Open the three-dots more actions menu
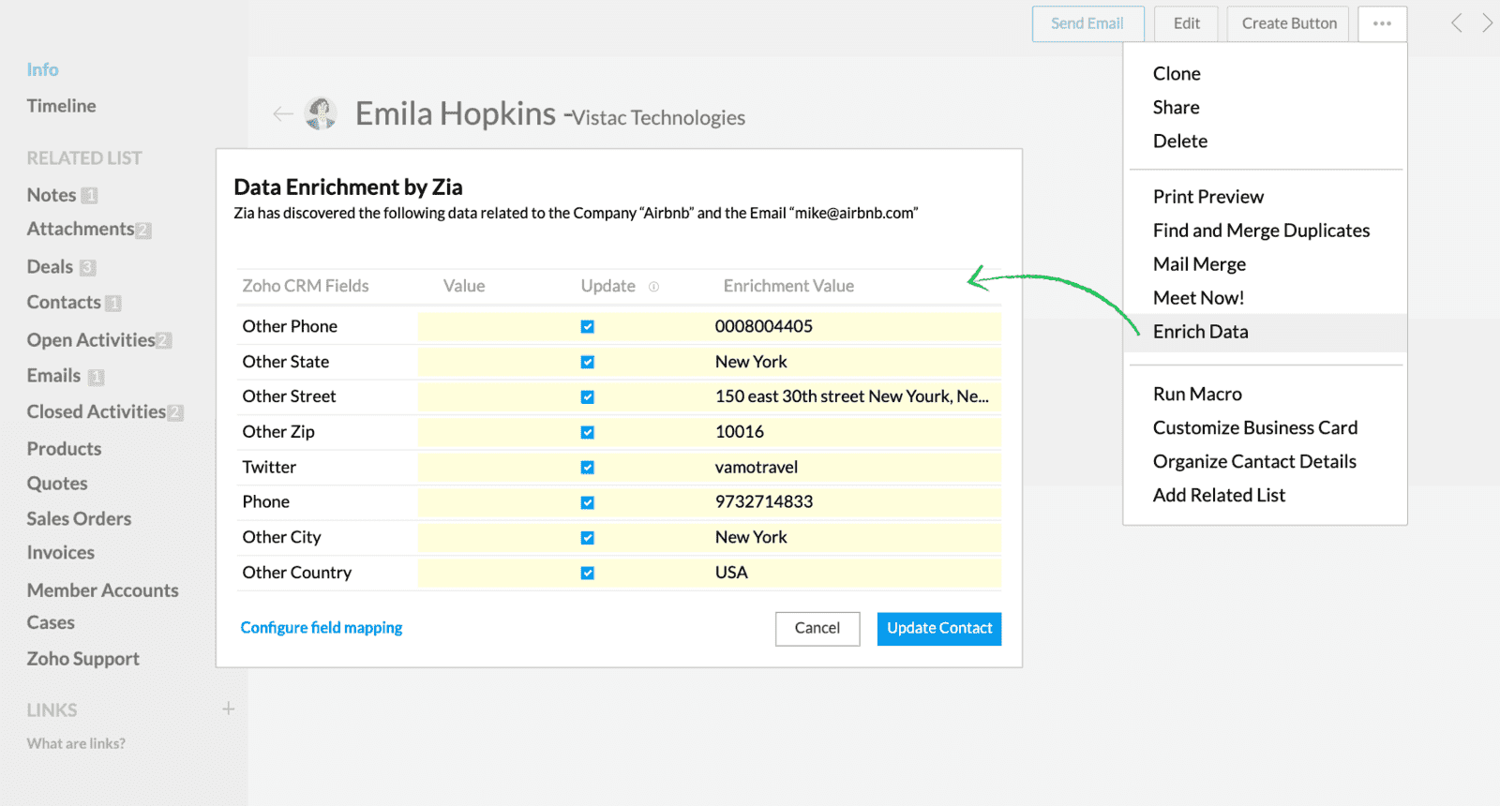Screen dimensions: 1500x806 1382,23
